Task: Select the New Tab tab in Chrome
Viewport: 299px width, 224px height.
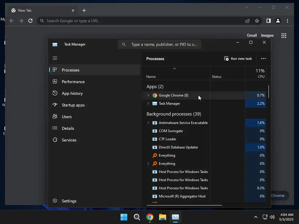Action: [43, 11]
